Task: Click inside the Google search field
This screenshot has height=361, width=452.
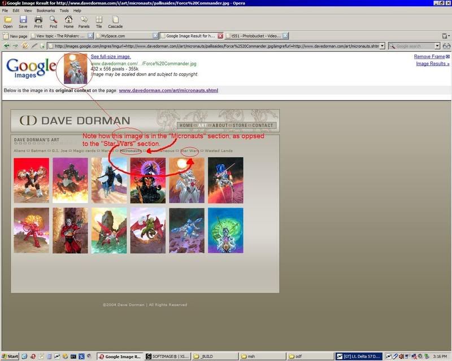Action: (x=414, y=46)
